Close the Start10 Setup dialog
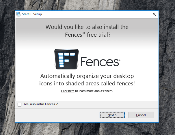Viewport: 175px width, 135px height. point(154,14)
